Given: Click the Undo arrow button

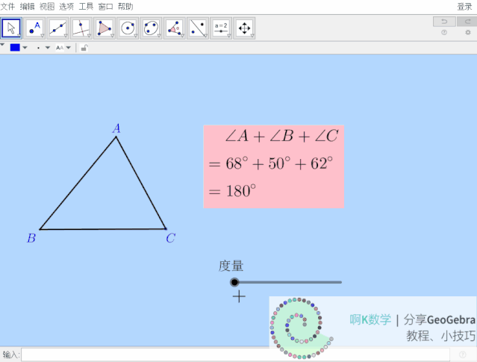Looking at the screenshot, I should tap(444, 22).
